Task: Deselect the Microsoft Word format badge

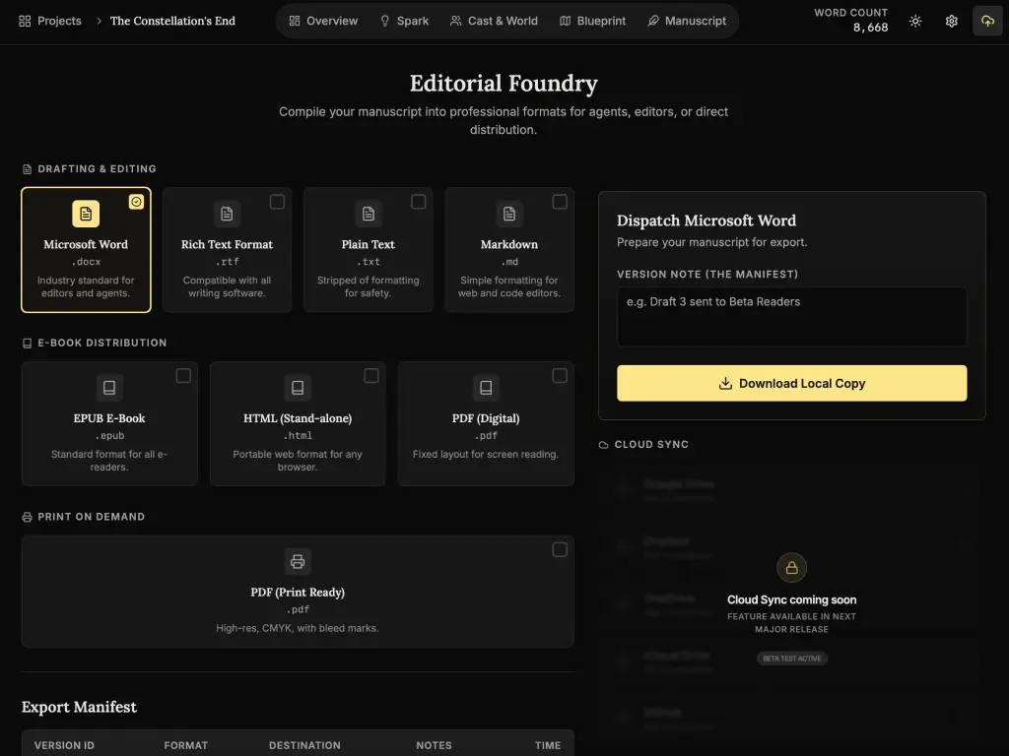Action: click(136, 201)
